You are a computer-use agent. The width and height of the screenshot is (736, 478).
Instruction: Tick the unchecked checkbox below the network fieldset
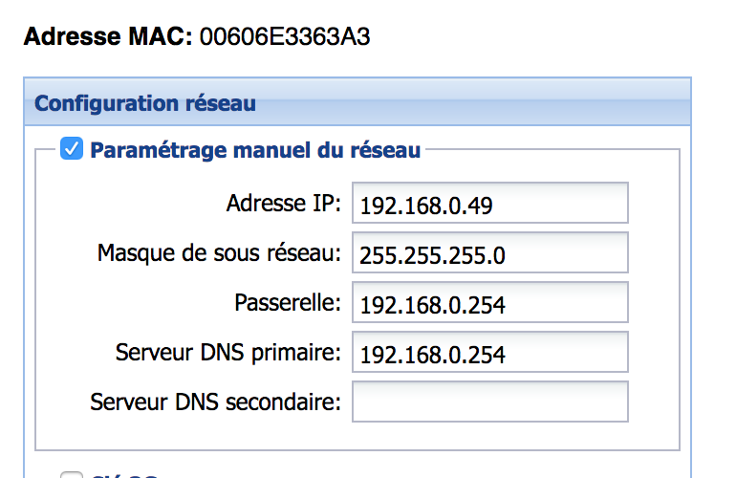[x=72, y=475]
